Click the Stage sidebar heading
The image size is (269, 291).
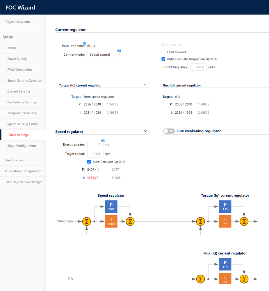8,37
